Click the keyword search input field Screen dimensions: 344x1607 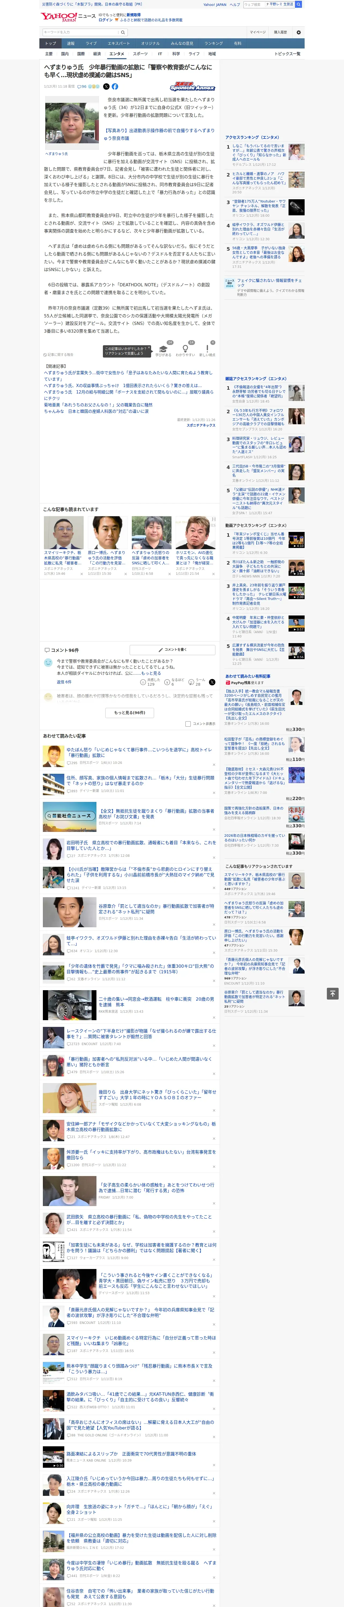tap(81, 32)
